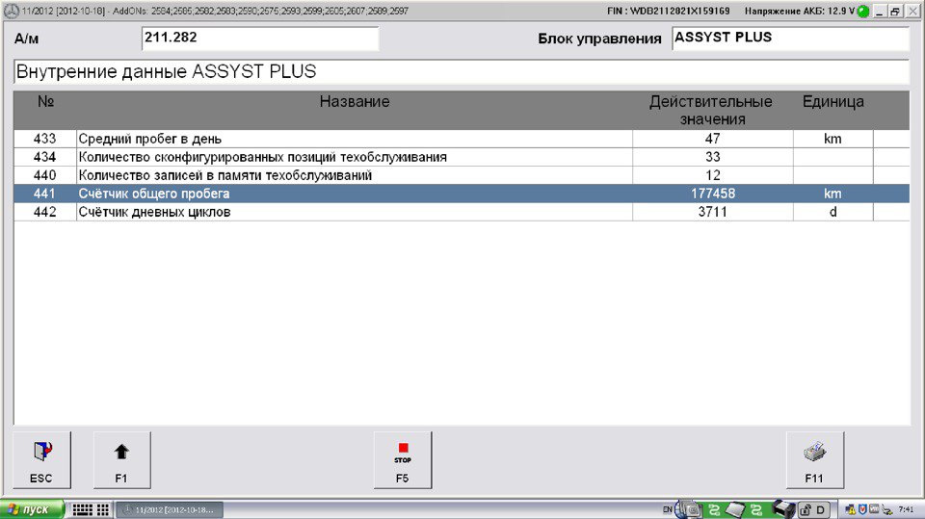Open the on-screen keyboard icon in taskbar
This screenshot has width=925, height=519.
click(82, 509)
